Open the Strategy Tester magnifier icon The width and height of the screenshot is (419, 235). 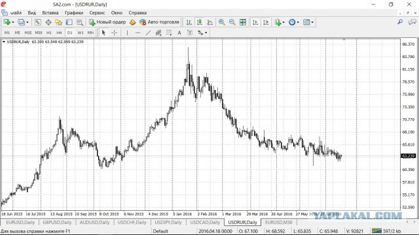point(80,22)
